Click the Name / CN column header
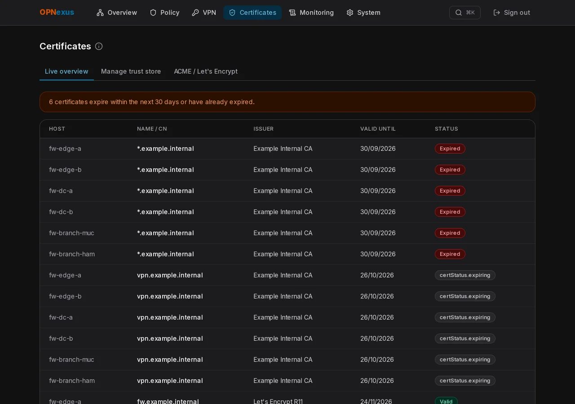This screenshot has height=404, width=575. [152, 129]
